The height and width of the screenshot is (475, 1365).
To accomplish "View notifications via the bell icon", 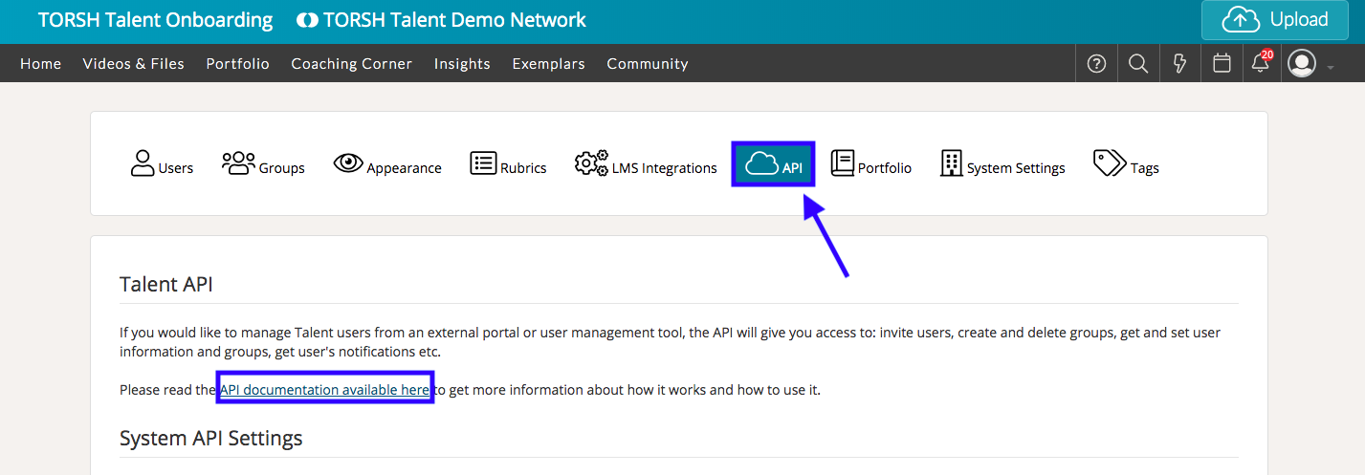I will pos(1261,64).
